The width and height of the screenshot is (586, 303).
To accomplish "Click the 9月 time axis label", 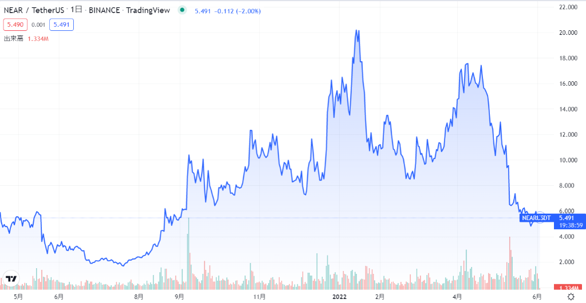I will coord(179,297).
